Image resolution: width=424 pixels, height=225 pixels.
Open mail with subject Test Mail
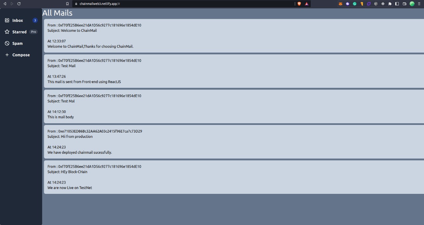coord(234,71)
